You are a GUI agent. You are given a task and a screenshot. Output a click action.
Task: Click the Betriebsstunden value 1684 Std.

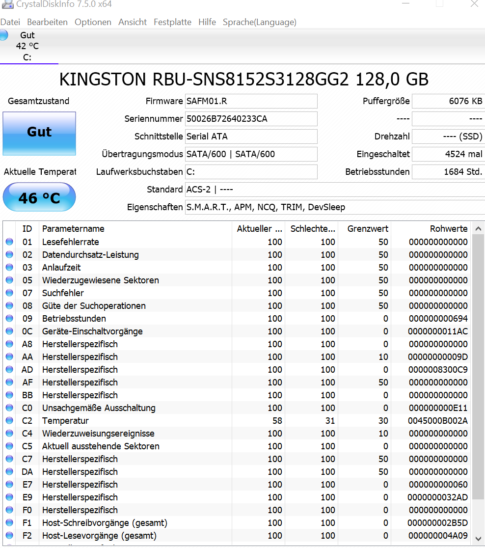coord(448,172)
